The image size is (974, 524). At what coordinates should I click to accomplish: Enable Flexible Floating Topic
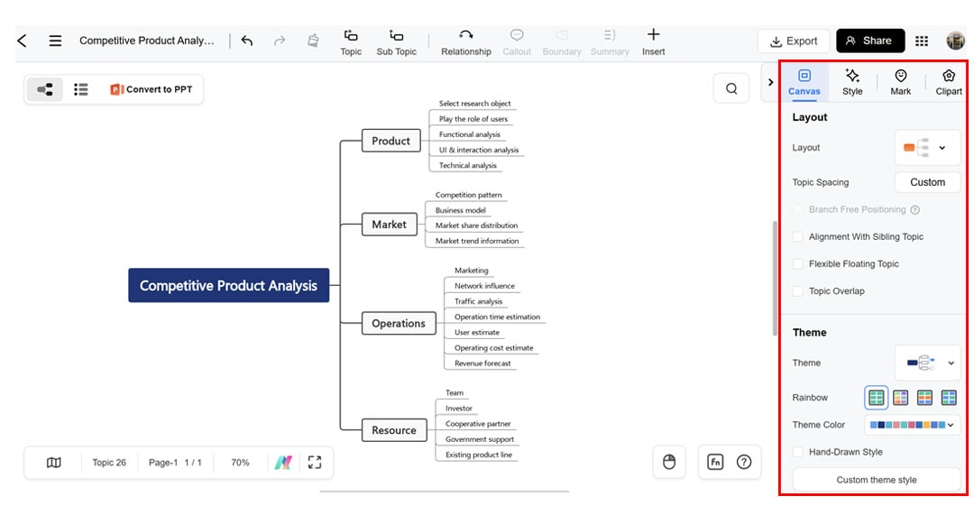pyautogui.click(x=797, y=263)
